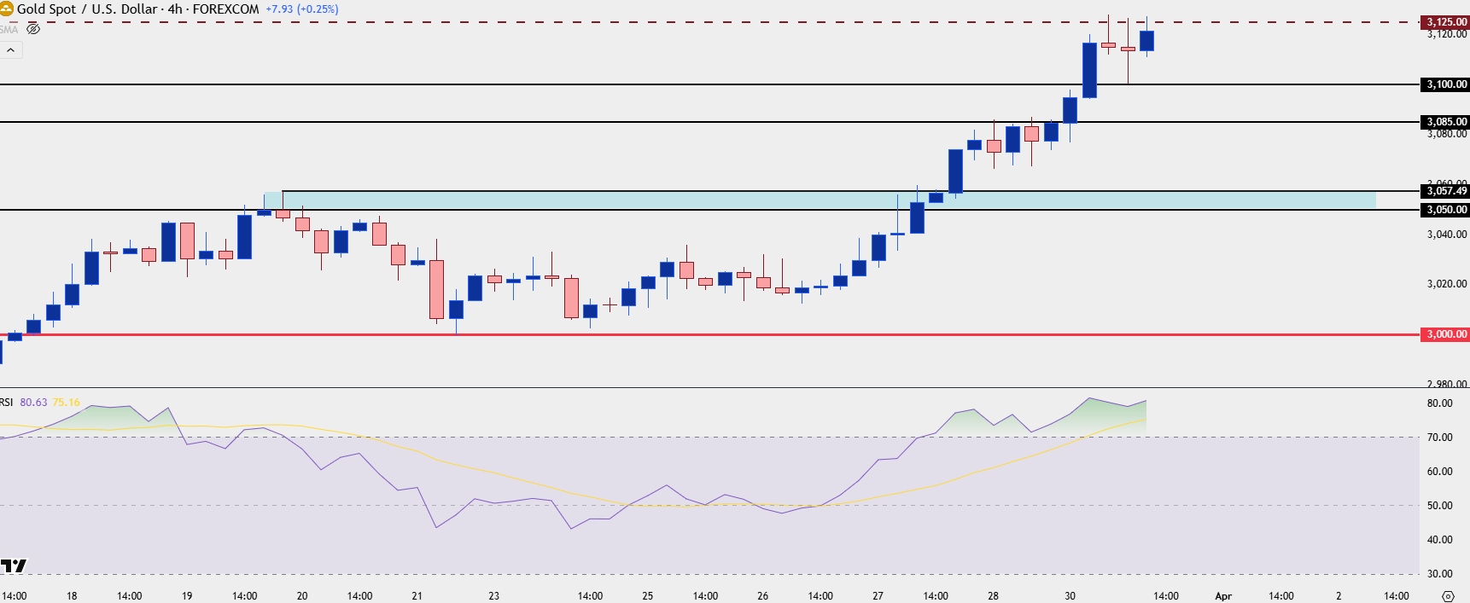Click the 20 date label on time axis
The image size is (1470, 603).
click(x=302, y=596)
